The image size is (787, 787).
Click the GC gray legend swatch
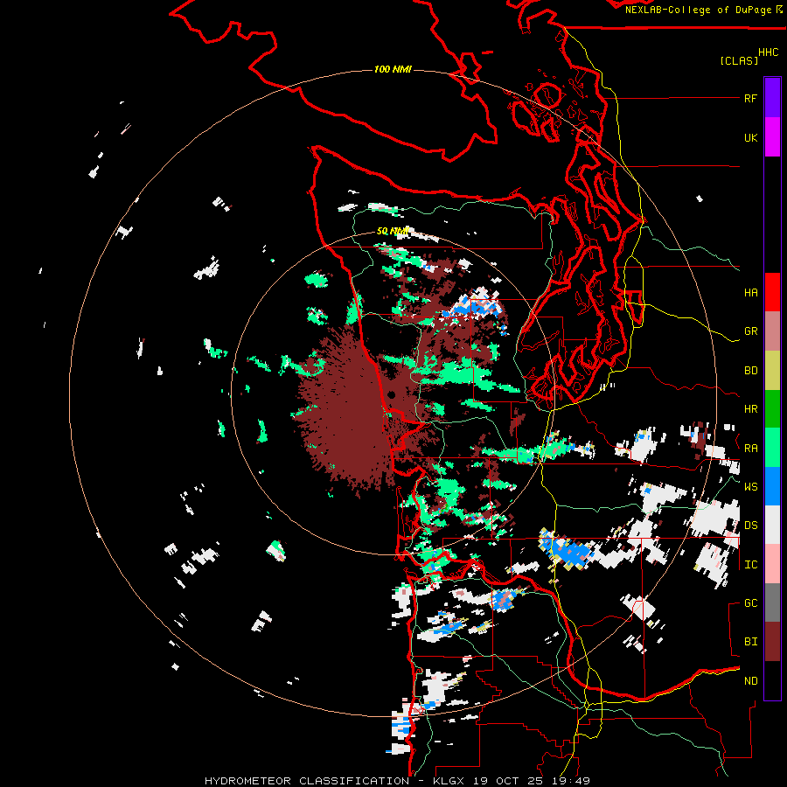772,602
